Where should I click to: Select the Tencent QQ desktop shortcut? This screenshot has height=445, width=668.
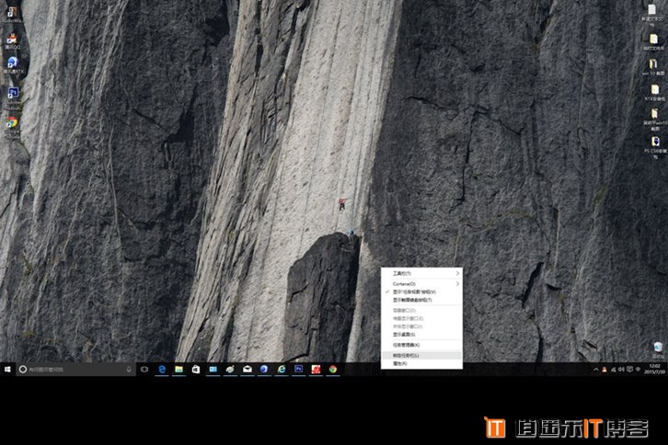(12, 41)
